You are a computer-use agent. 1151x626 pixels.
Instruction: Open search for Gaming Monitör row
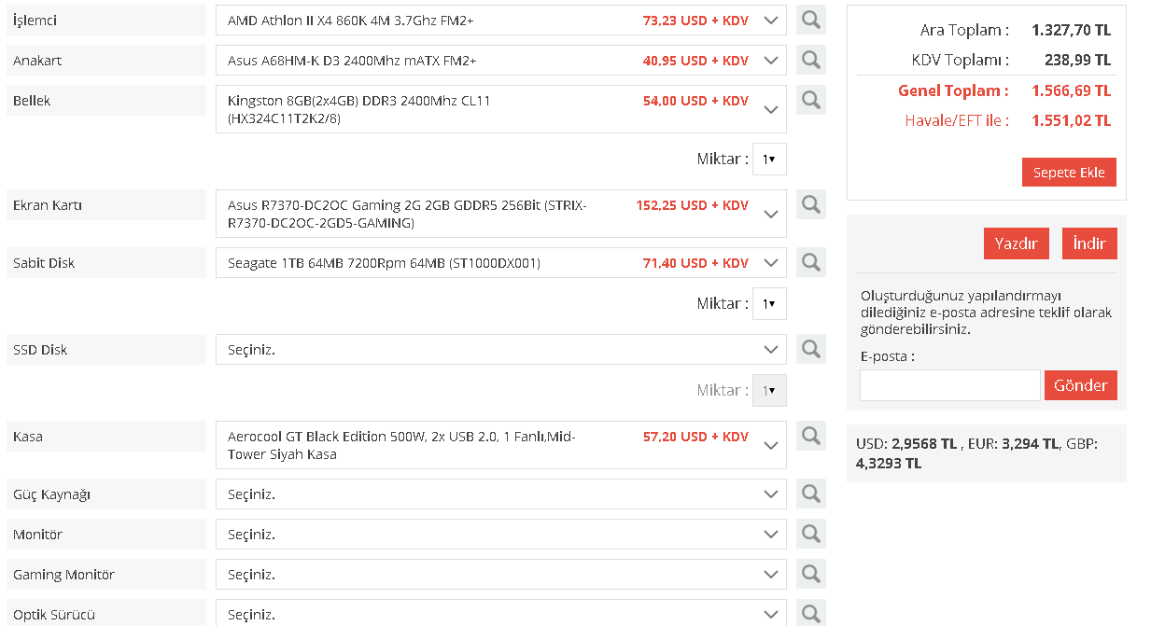click(x=811, y=574)
